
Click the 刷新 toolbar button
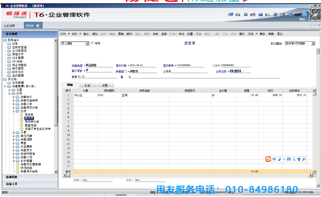click(263, 34)
